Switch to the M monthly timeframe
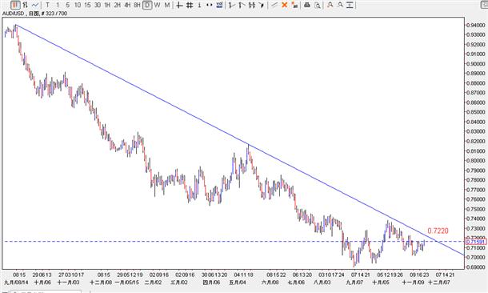Viewport: 488px width, 293px height. click(x=167, y=5)
